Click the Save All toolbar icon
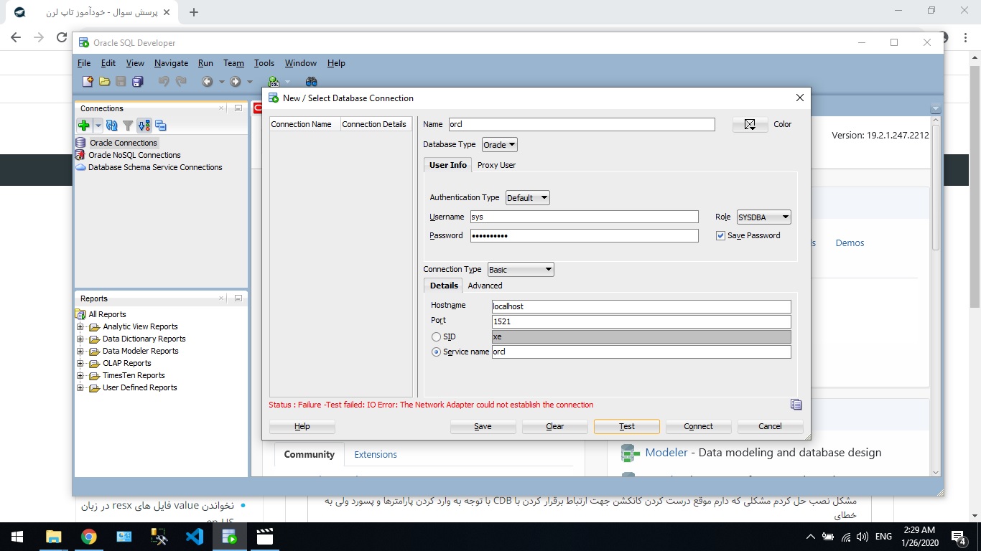 137,82
